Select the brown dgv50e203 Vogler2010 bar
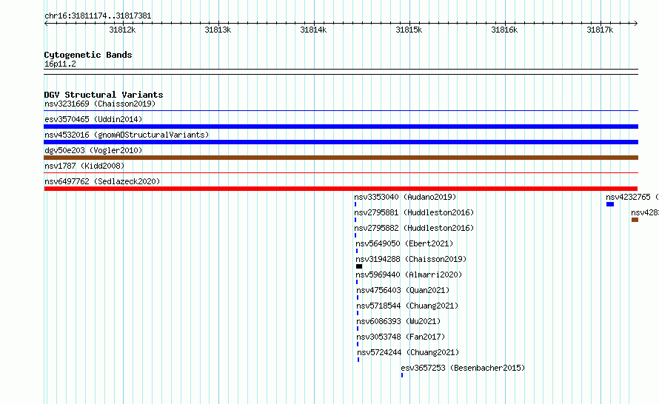This screenshot has width=659, height=404. (x=341, y=158)
